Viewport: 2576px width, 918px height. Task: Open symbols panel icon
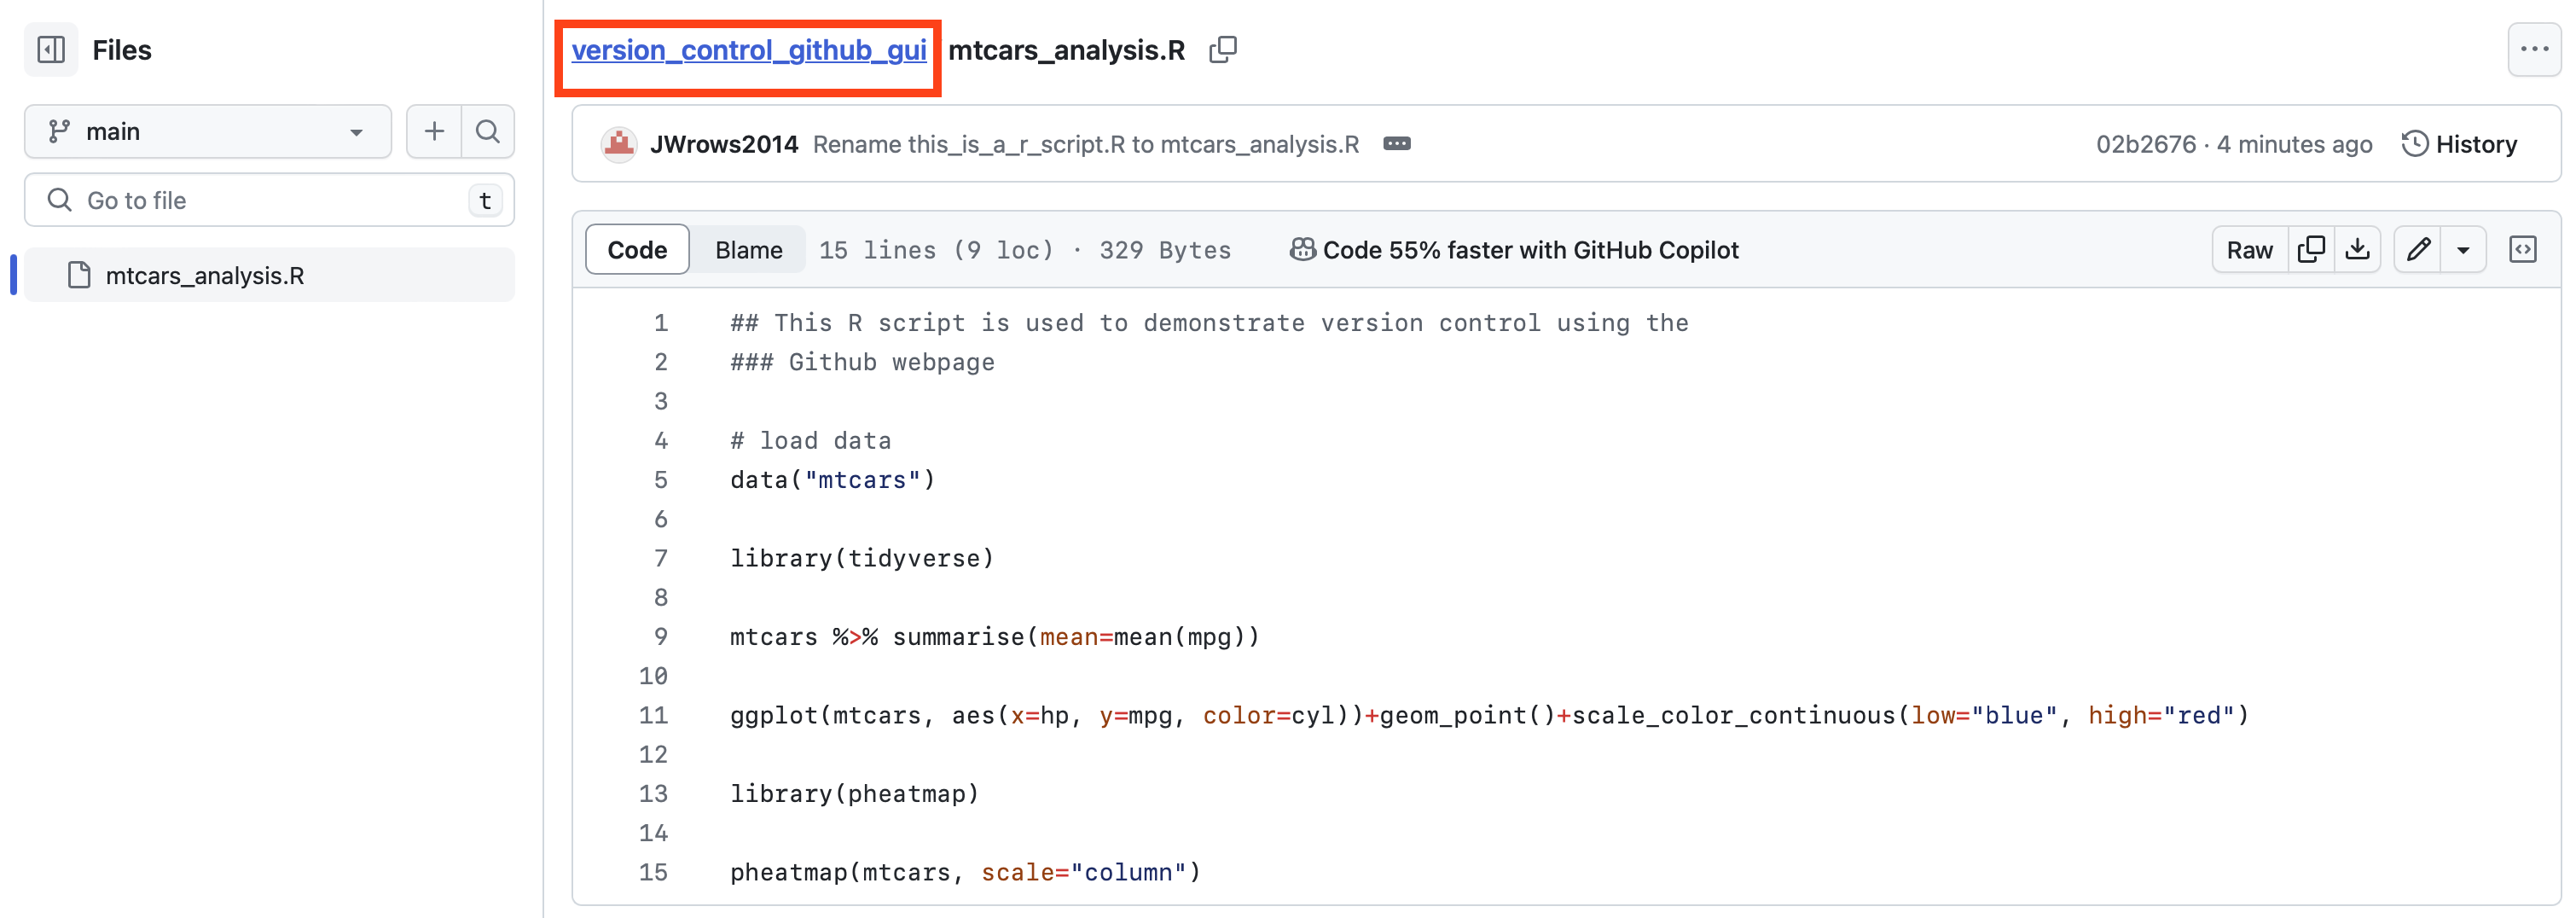(2522, 250)
